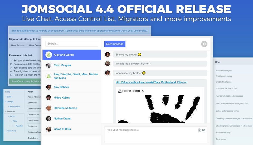Click sender avatar beside 'What is life's greatest illusion?'
This screenshot has width=253, height=145.
108,64
